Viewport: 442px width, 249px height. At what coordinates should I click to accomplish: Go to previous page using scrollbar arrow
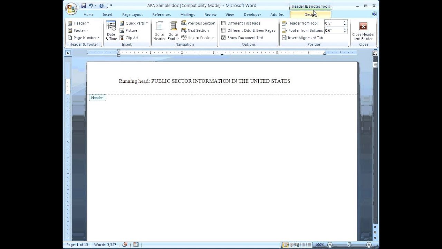pyautogui.click(x=375, y=227)
